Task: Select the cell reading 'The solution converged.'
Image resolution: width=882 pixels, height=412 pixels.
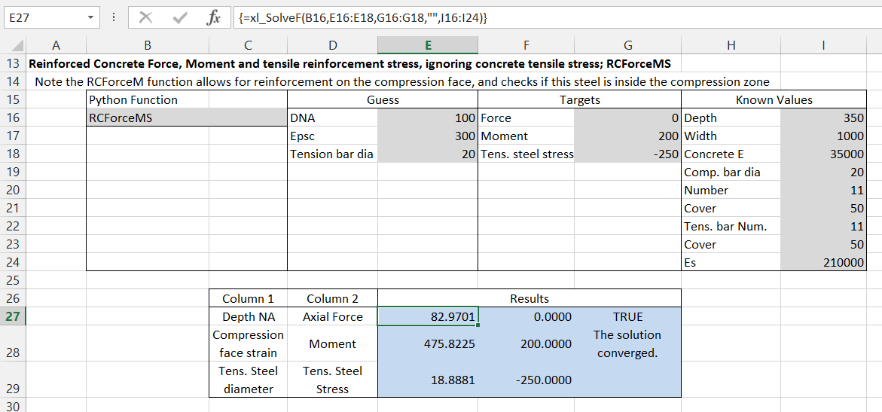Action: (x=627, y=343)
